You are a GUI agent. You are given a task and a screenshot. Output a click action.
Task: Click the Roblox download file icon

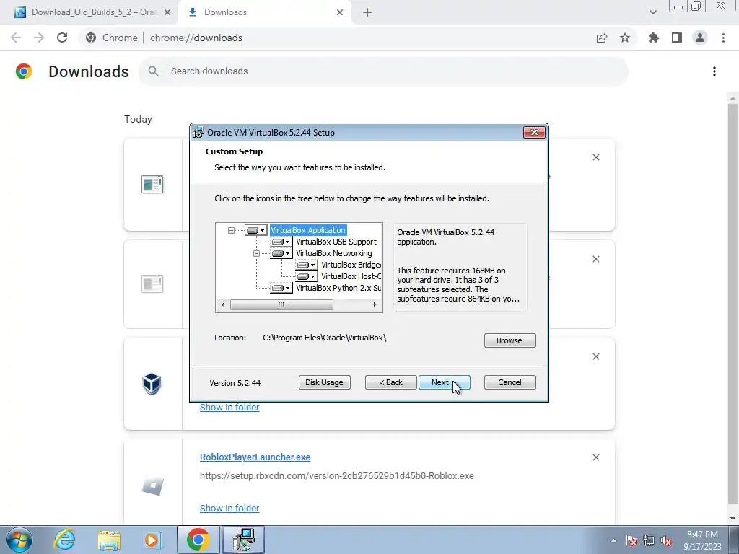[153, 485]
